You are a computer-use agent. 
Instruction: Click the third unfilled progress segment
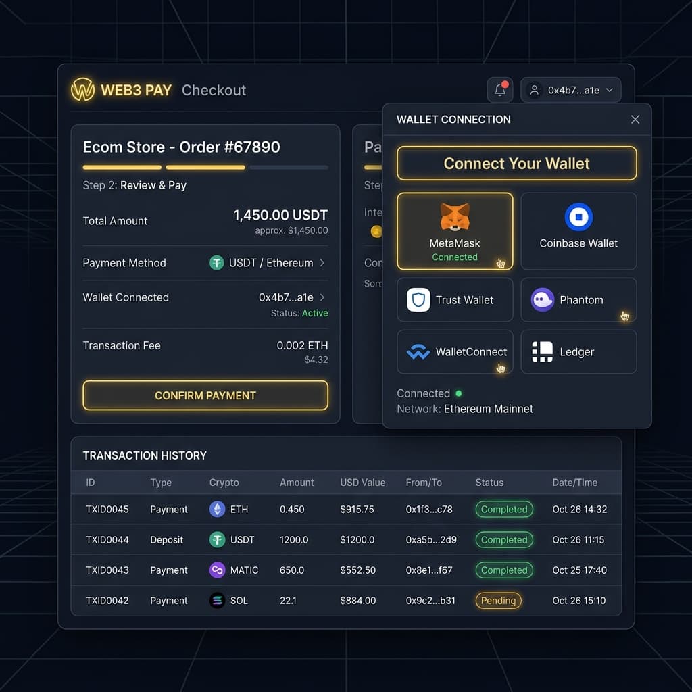[289, 168]
